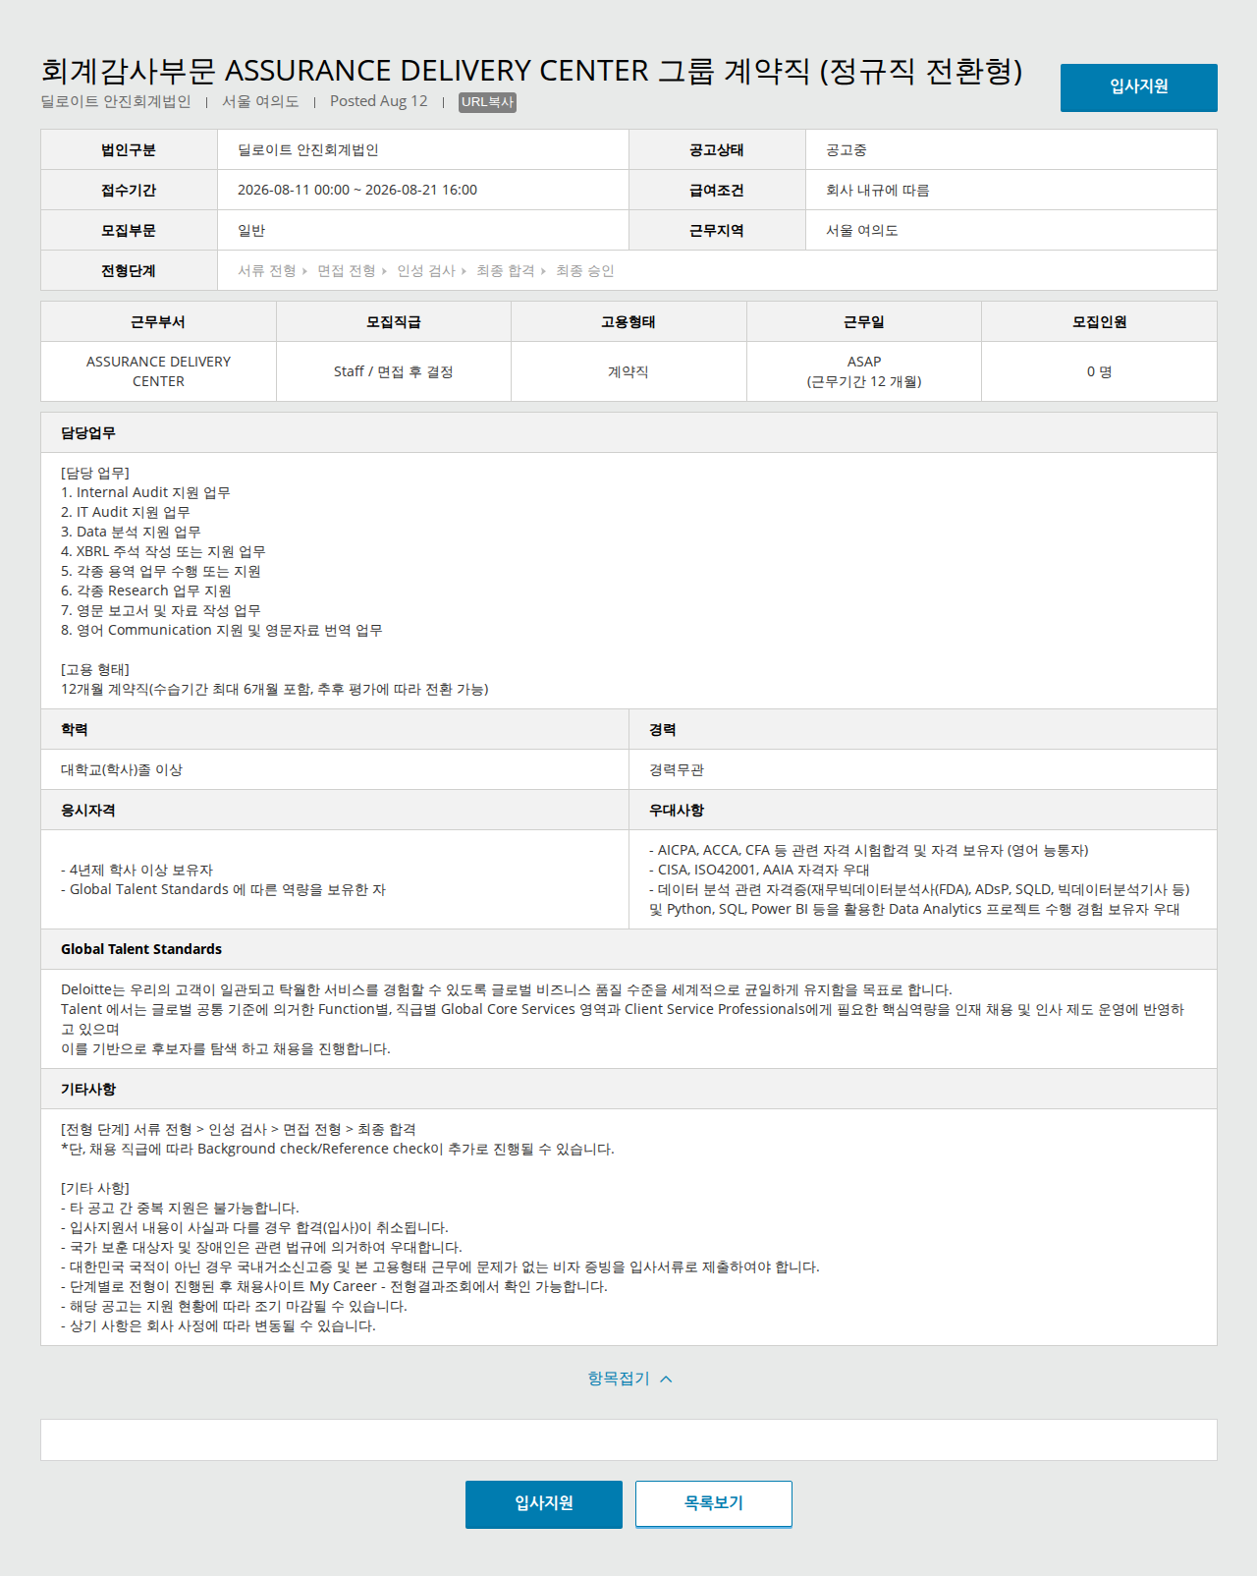This screenshot has height=1576, width=1257.
Task: Click CISA, ISO42001, AAIA 자격자 우대 line
Action: click(x=759, y=870)
